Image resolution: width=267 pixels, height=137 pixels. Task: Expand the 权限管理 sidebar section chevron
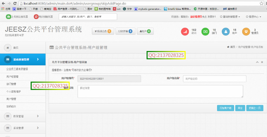tap(38, 116)
